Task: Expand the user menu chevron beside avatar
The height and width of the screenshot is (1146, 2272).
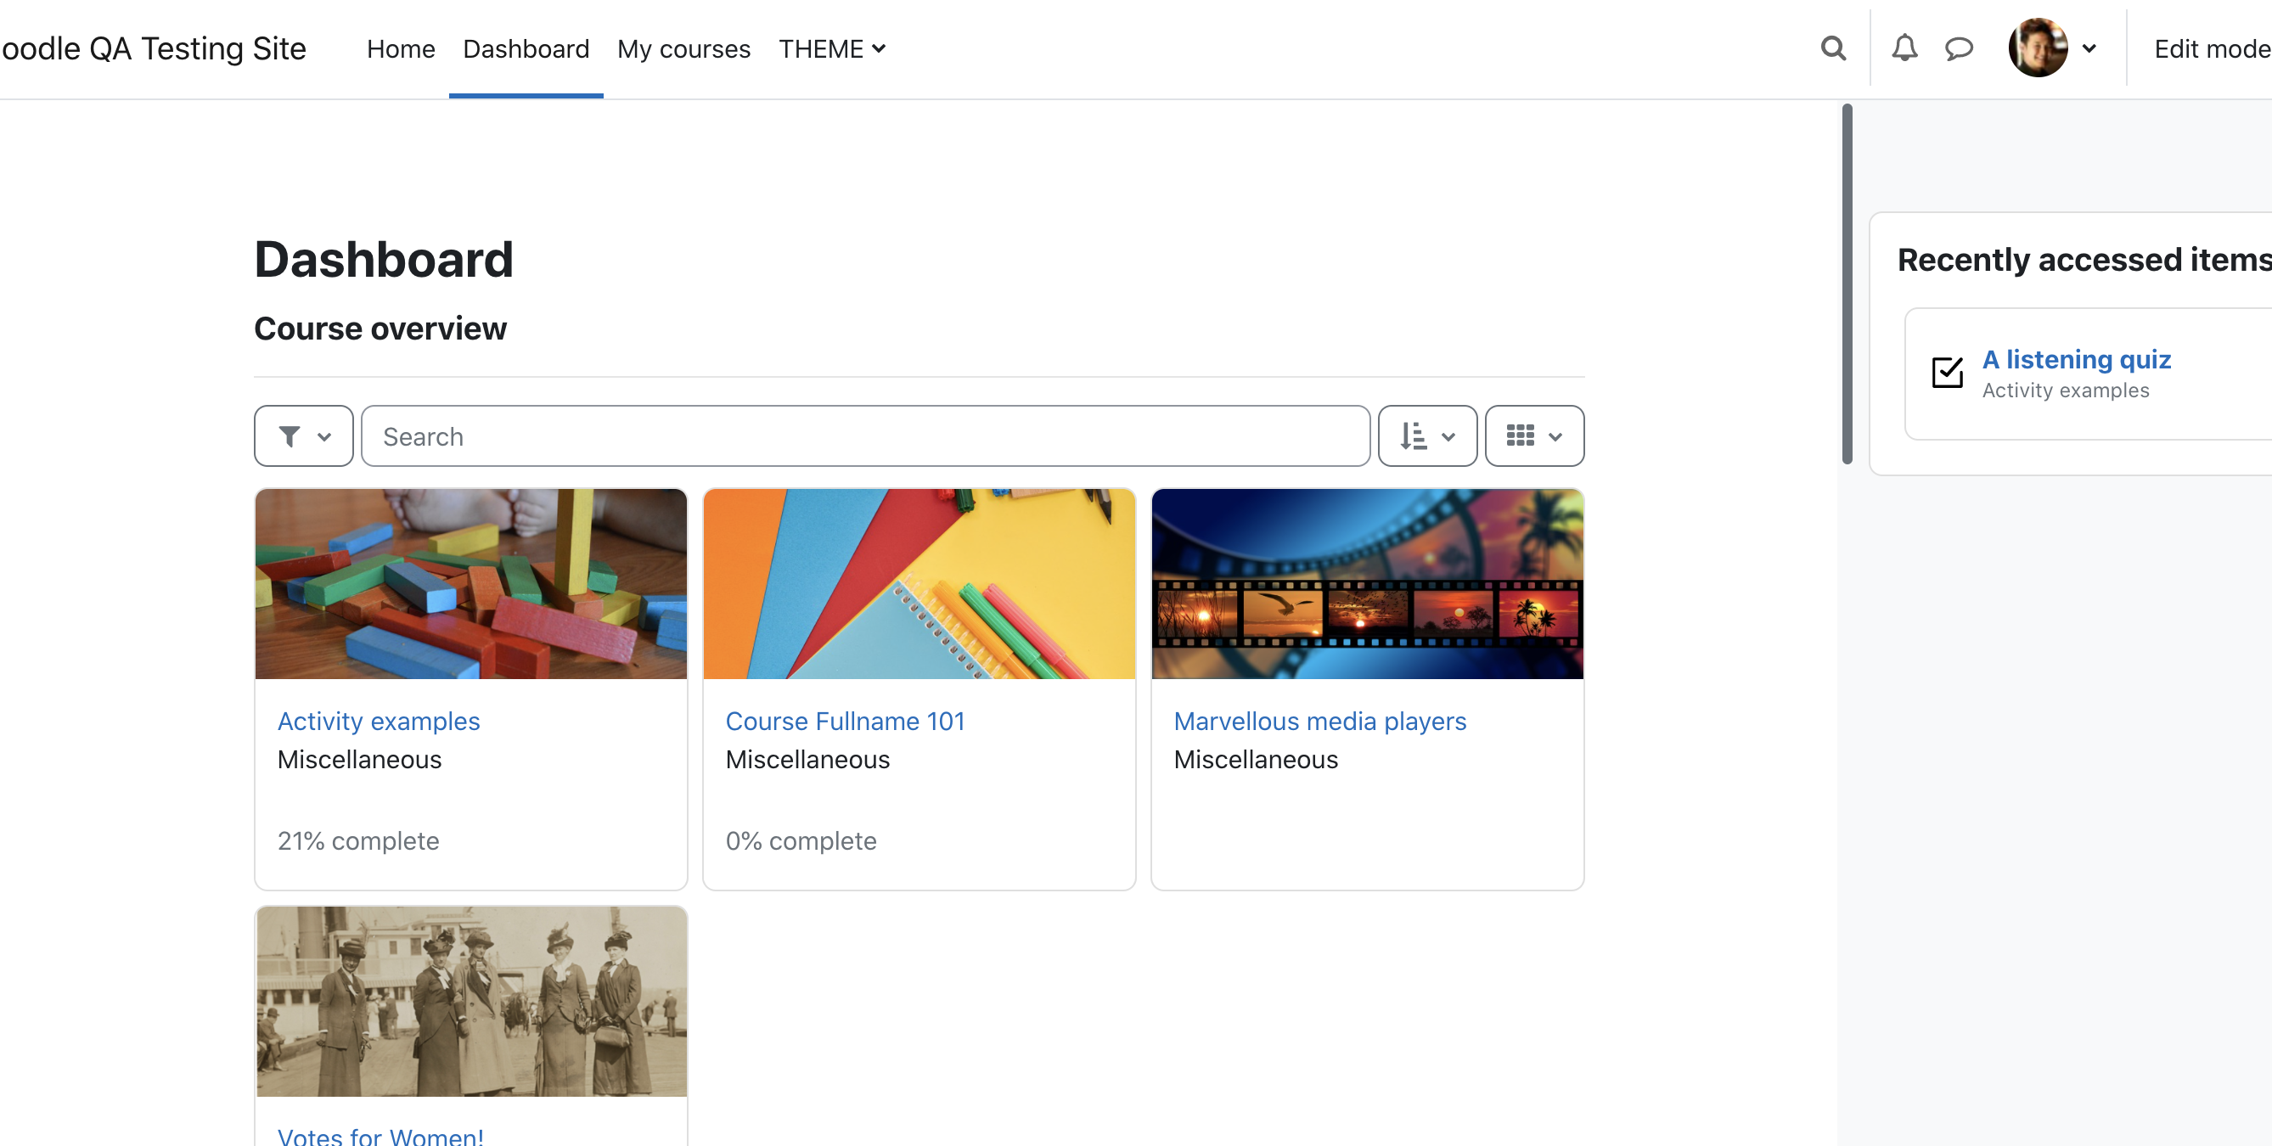Action: click(2089, 48)
